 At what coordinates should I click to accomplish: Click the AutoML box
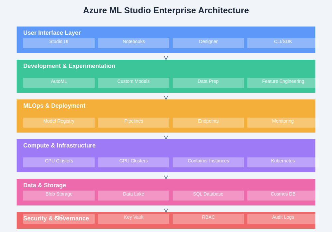coord(59,83)
